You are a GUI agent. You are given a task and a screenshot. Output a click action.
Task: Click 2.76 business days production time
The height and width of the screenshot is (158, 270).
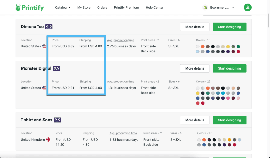tap(121, 46)
